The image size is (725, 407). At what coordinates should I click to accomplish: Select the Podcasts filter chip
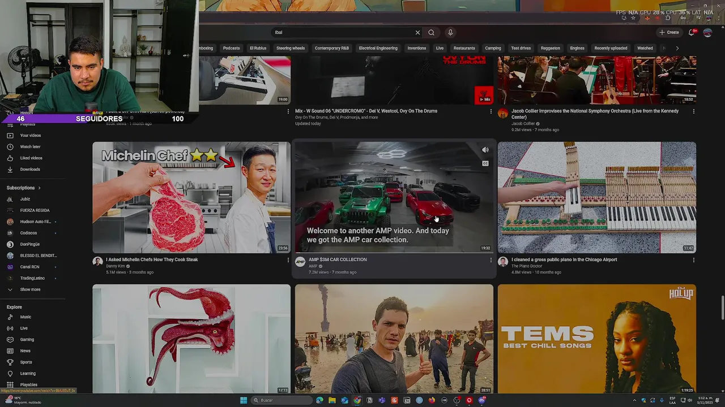pyautogui.click(x=231, y=48)
